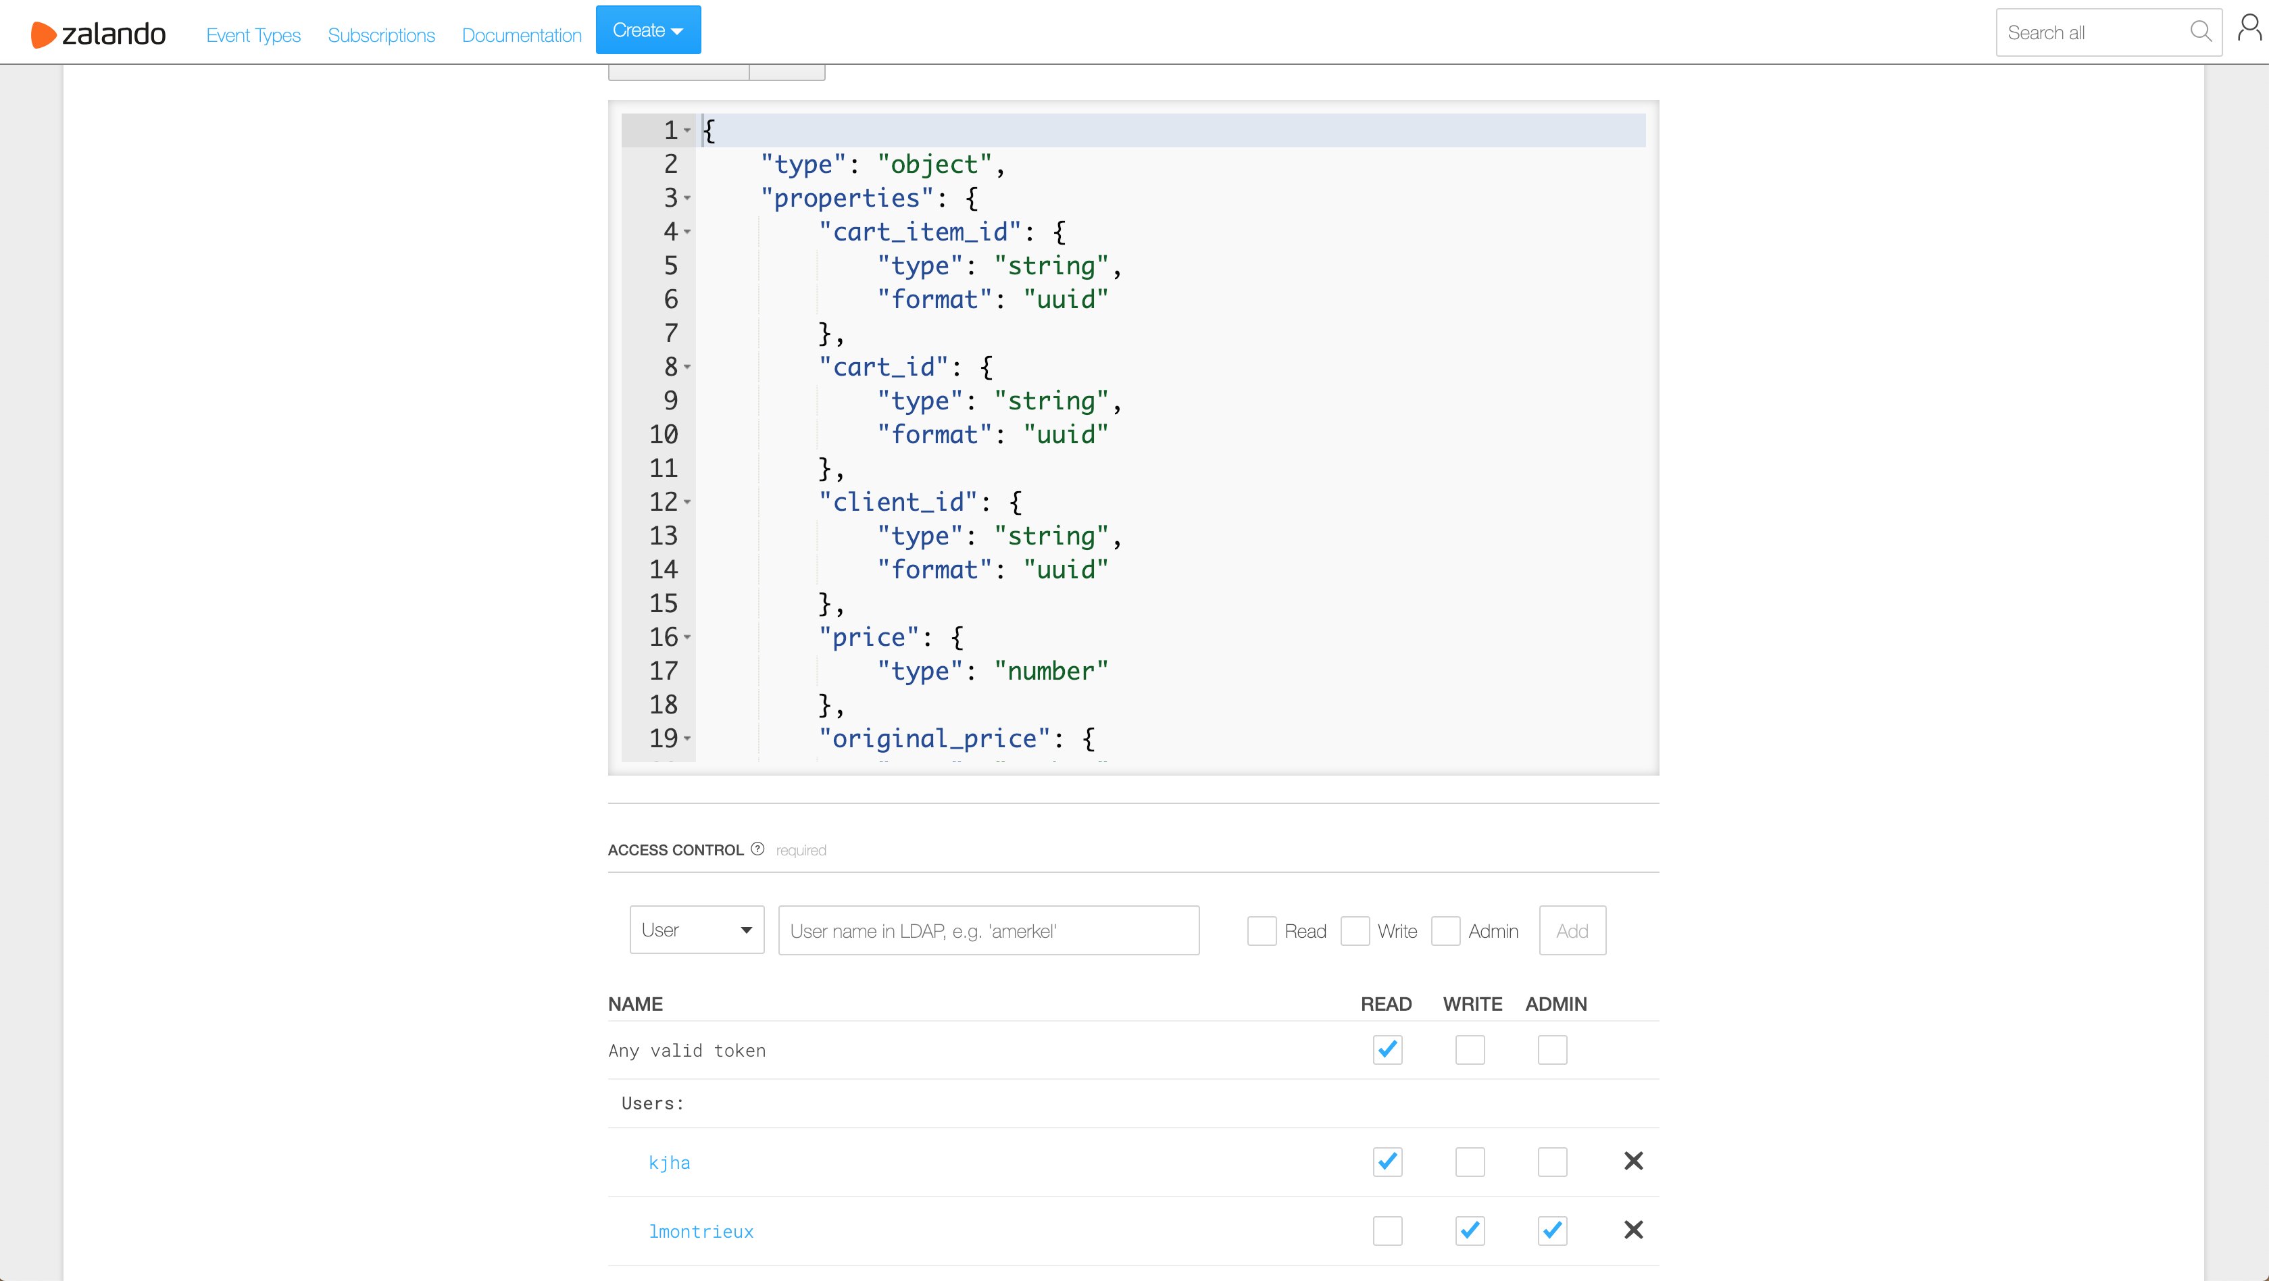This screenshot has width=2269, height=1281.
Task: Remove user lmontrieux with X icon
Action: tap(1633, 1230)
